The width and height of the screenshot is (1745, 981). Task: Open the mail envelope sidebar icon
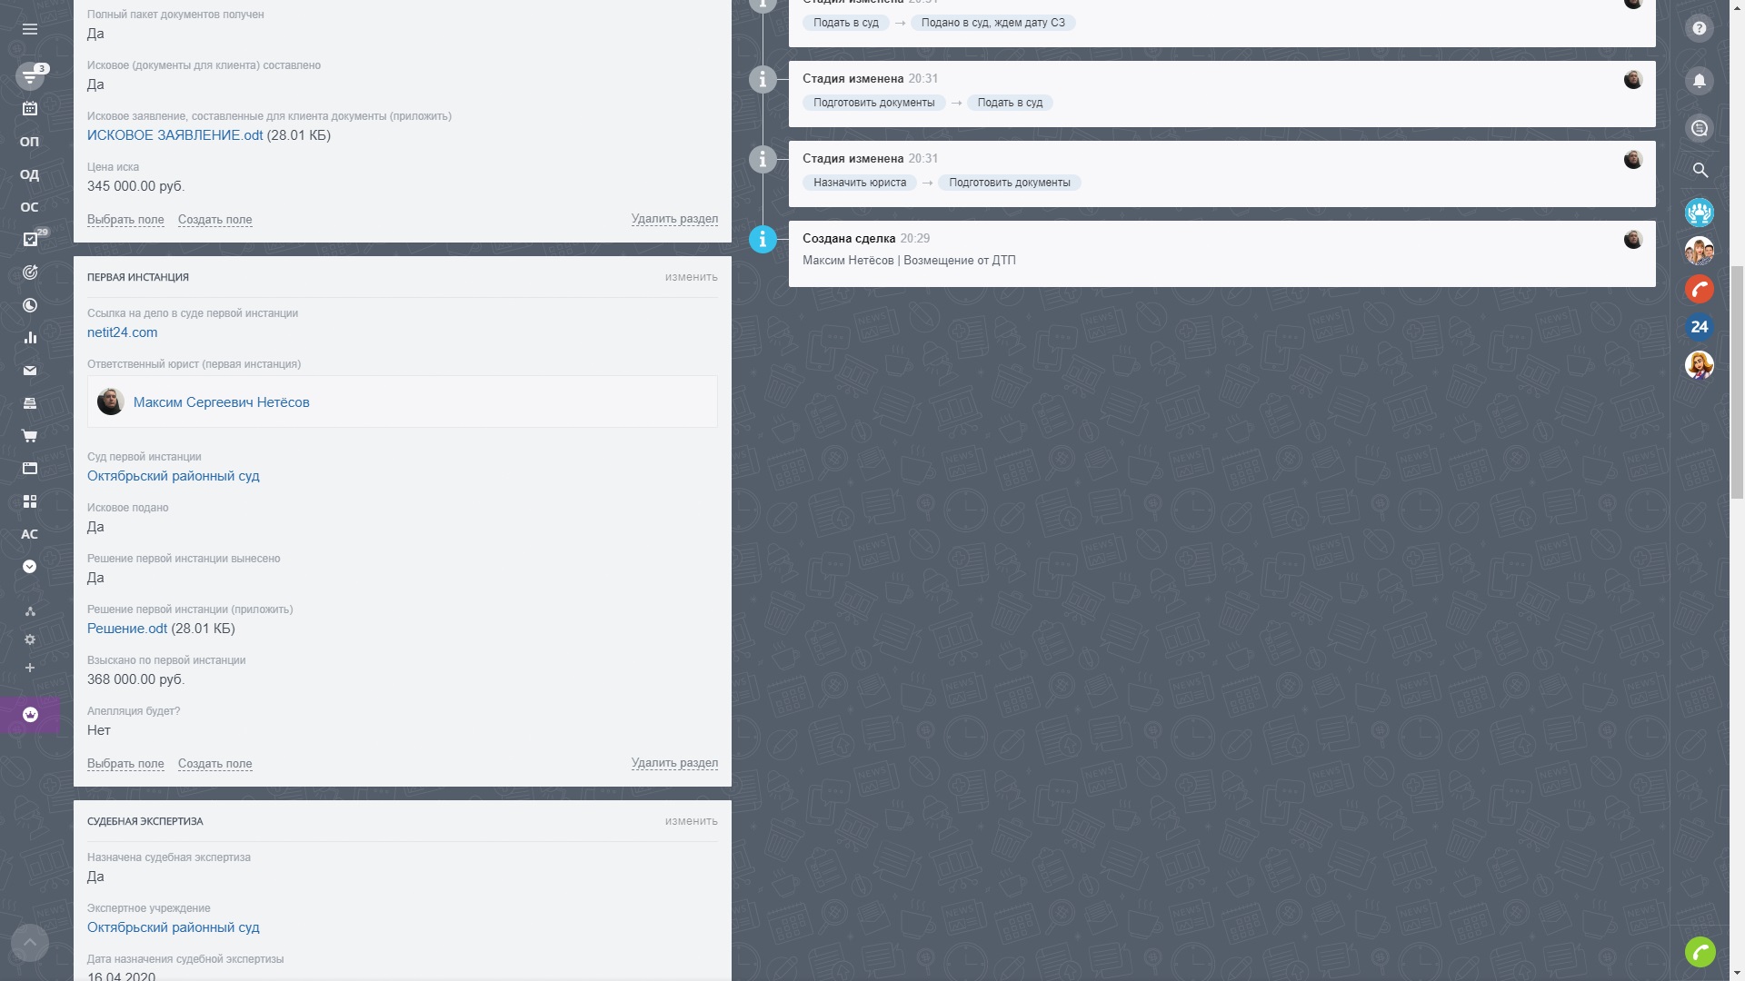tap(30, 371)
